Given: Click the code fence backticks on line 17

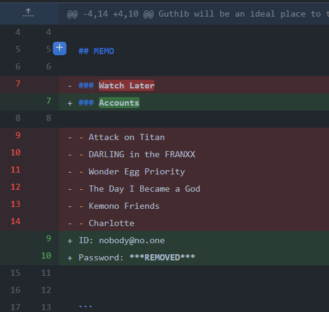Looking at the screenshot, I should pos(85,306).
